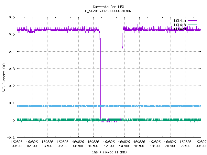Click the '160826 04:00' x-axis tick label
Screen dimensions: 207x155
47,144
